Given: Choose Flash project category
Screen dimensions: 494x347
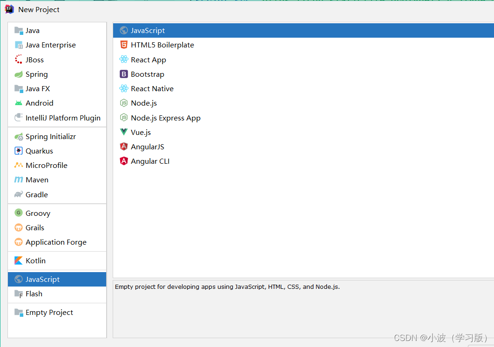Looking at the screenshot, I should 34,294.
